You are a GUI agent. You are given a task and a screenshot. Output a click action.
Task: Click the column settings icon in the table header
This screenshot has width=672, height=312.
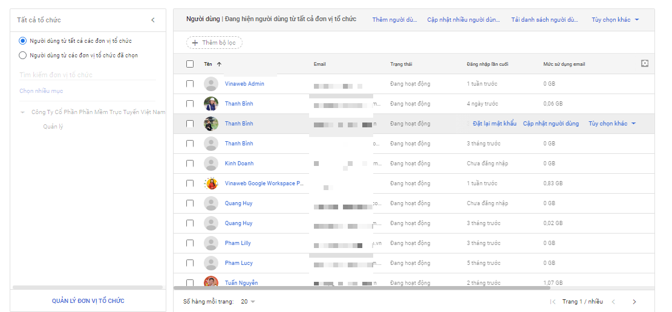click(644, 63)
